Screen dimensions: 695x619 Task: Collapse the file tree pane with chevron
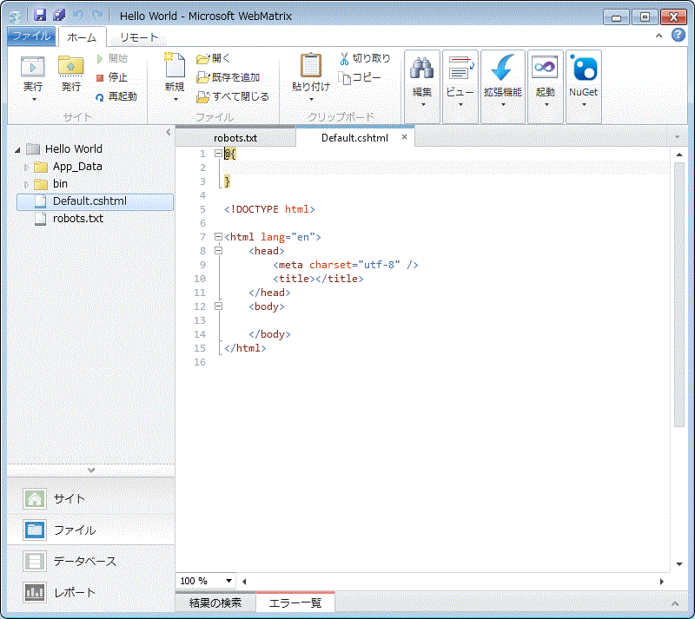point(168,132)
